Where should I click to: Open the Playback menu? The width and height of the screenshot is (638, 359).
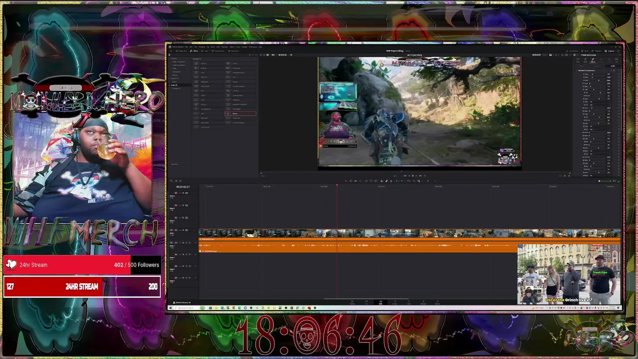(225, 47)
